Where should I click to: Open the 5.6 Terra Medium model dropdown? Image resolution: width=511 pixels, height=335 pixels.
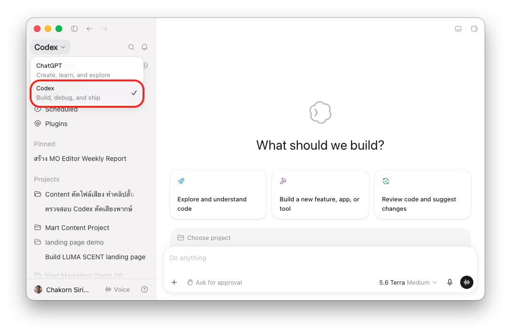click(407, 282)
